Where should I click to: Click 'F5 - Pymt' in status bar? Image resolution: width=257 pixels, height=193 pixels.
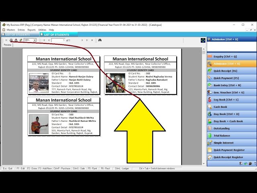click(x=92, y=168)
